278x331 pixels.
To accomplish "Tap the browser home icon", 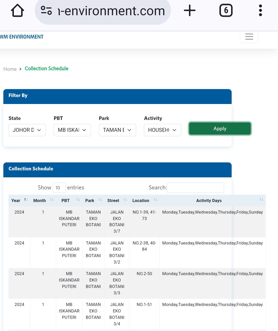I will tap(18, 11).
